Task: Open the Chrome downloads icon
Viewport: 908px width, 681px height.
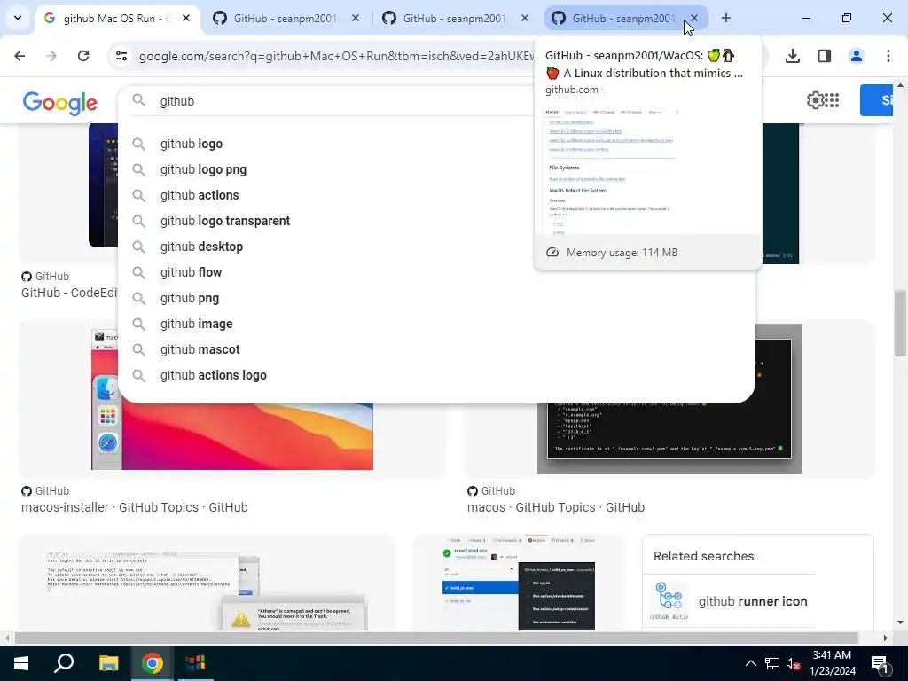Action: tap(793, 56)
